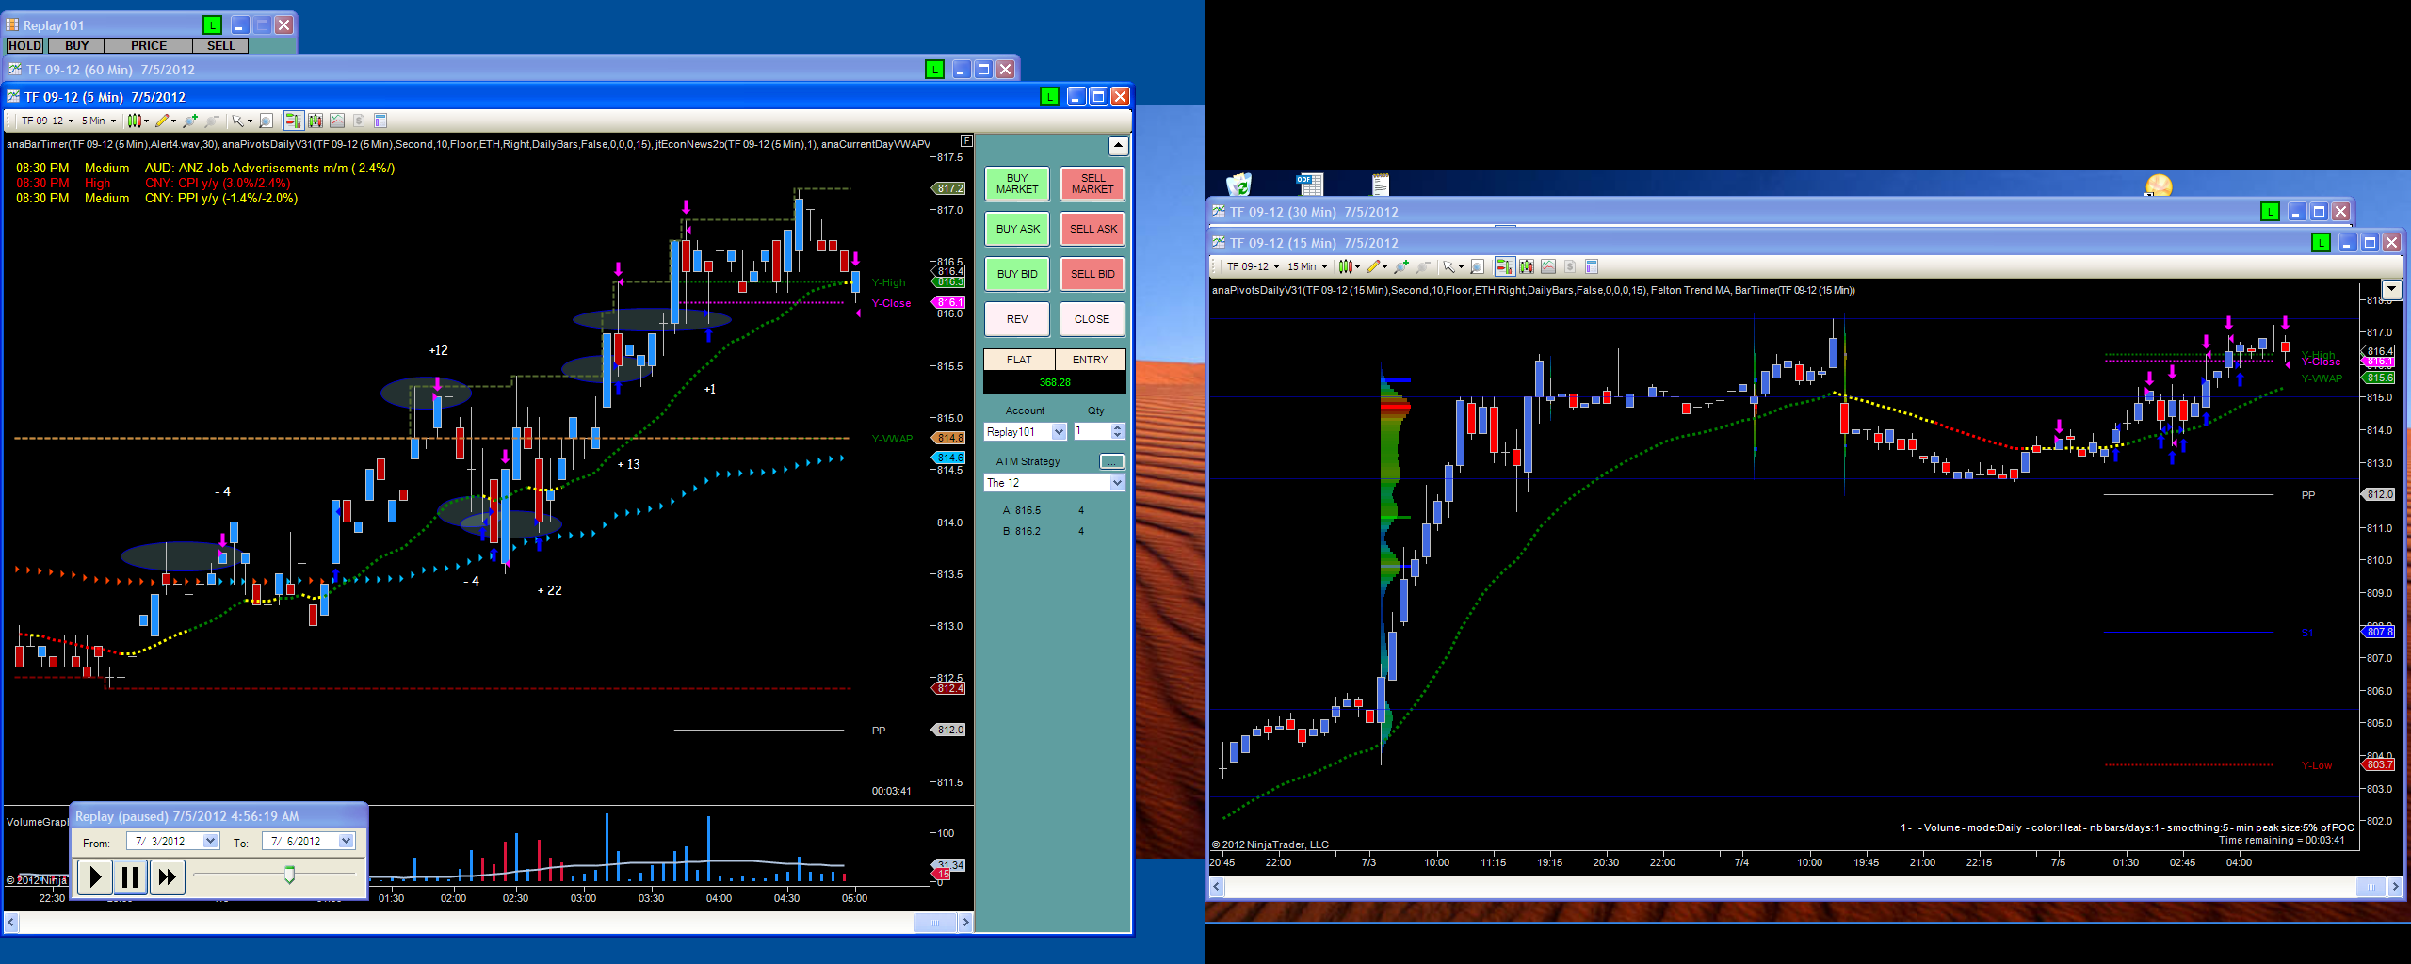Click the replay speed slider handle

[x=289, y=876]
